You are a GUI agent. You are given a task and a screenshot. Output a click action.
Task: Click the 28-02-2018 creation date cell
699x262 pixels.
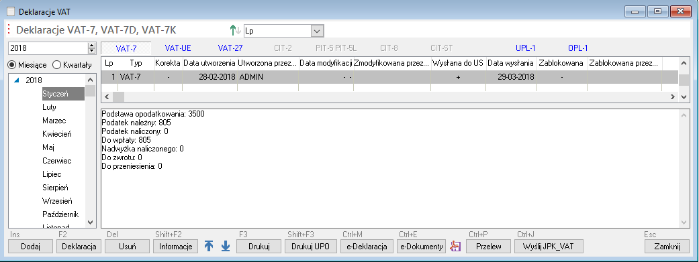209,77
